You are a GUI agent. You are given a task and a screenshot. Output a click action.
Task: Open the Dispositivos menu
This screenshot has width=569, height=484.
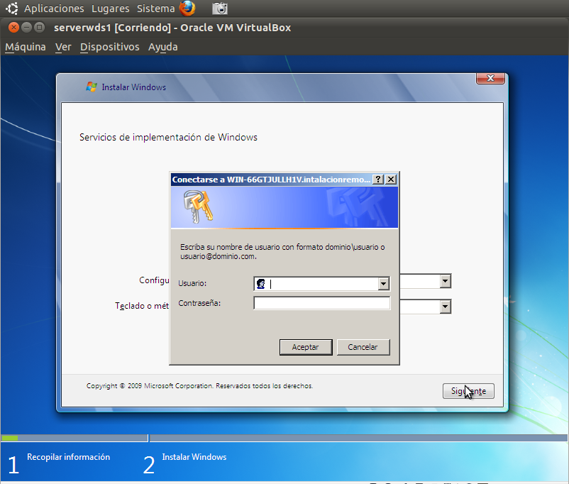109,48
